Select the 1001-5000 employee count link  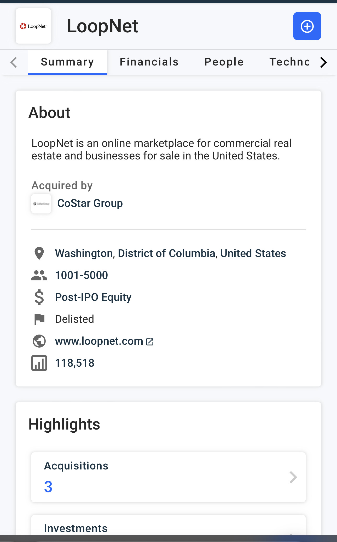click(x=82, y=275)
